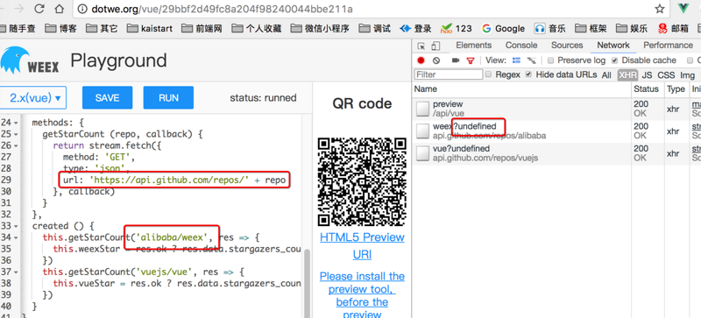Open the 其它 bookmarks folder
The image size is (701, 318).
click(x=102, y=29)
